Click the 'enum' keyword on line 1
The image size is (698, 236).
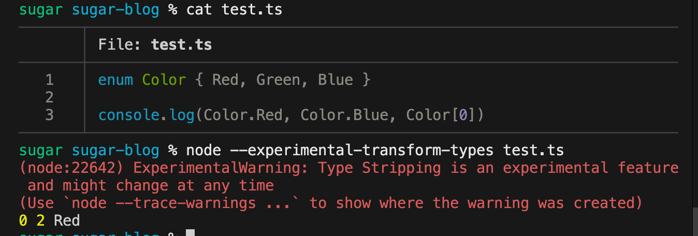tap(115, 80)
